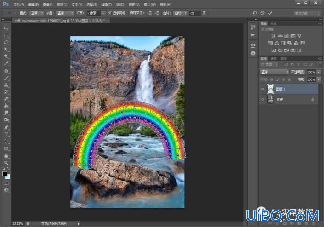The image size is (324, 227).
Task: Add a Levels adjustment
Action: tap(280, 36)
